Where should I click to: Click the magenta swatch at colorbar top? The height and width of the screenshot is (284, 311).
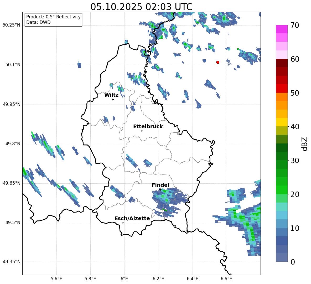282,29
